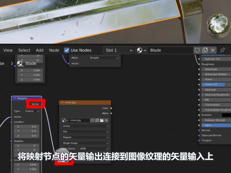The width and height of the screenshot is (231, 173).
Task: Click the Mapping Rotation X field
Action: pyautogui.click(x=27, y=146)
